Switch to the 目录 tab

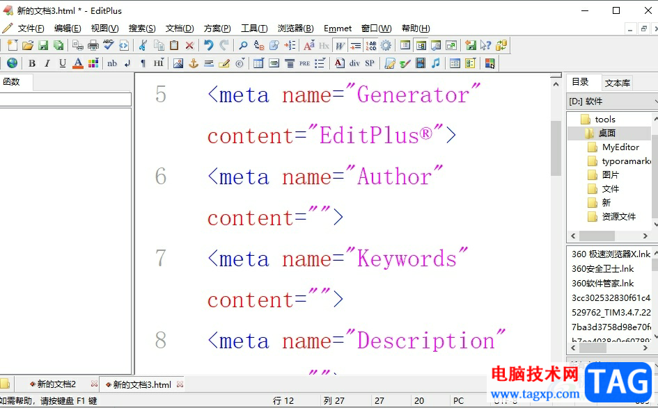coord(581,82)
